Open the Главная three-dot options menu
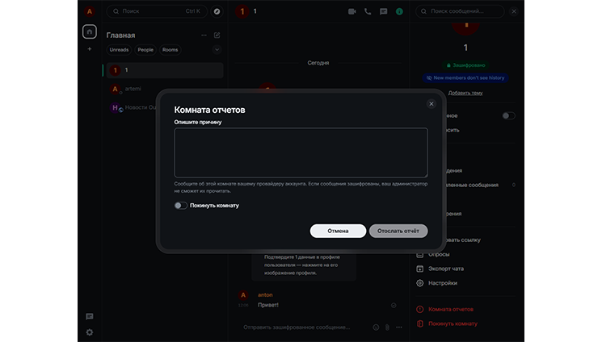Screen dimensions: 602x342 204,35
